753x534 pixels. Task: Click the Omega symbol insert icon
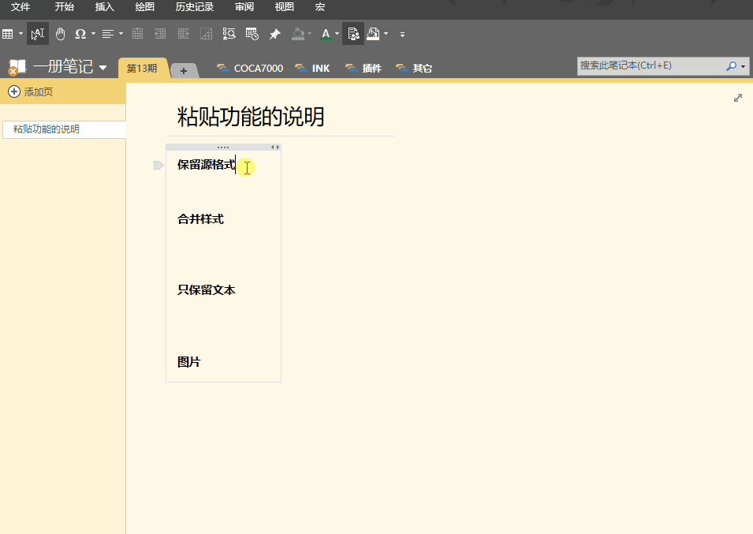pos(80,34)
